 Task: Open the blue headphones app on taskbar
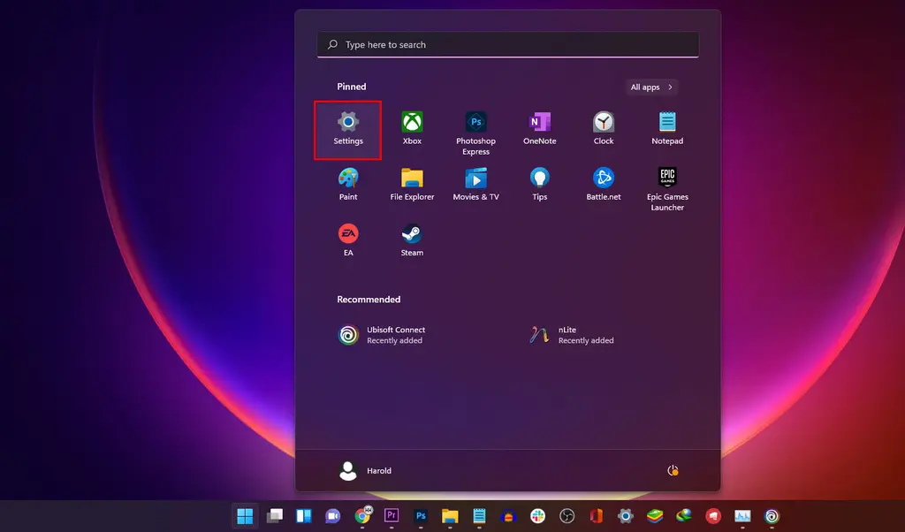click(x=508, y=515)
